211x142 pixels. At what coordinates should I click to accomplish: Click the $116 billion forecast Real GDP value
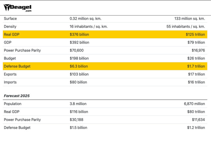(79, 112)
